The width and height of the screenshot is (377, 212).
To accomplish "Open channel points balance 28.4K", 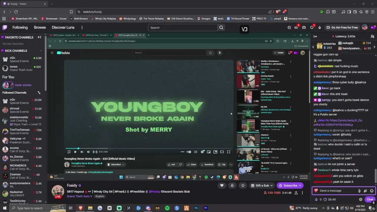I will tap(330, 199).
